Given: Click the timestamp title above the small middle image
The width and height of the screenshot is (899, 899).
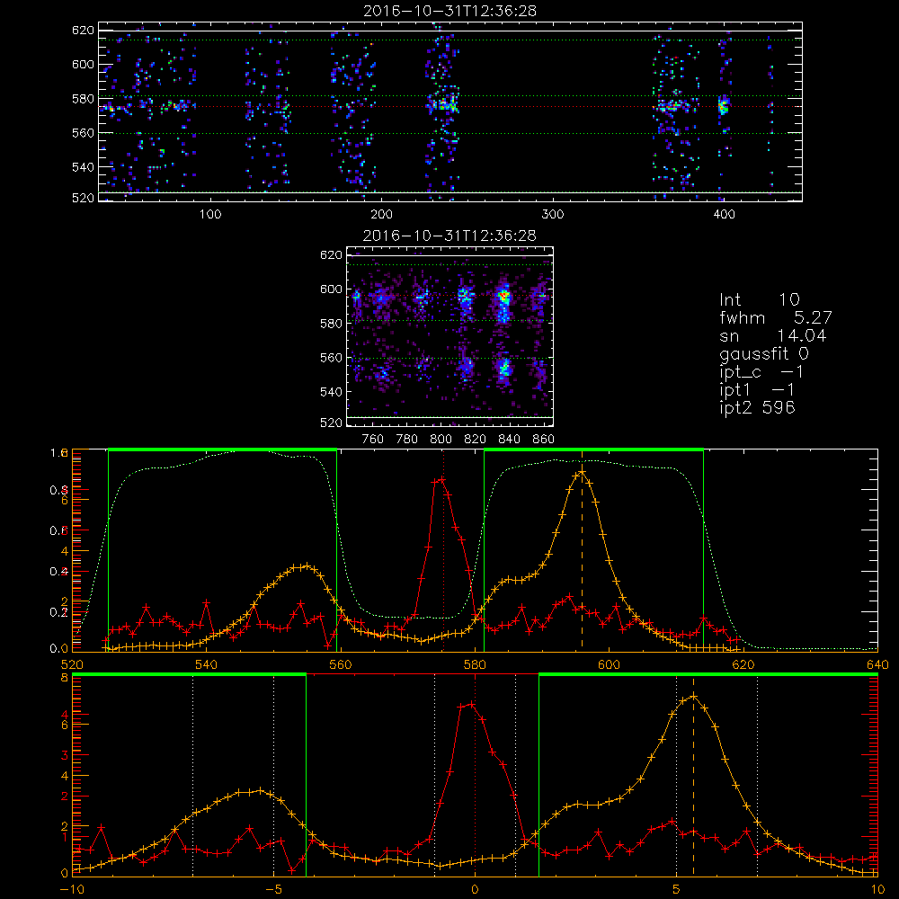Looking at the screenshot, I should click(x=450, y=236).
